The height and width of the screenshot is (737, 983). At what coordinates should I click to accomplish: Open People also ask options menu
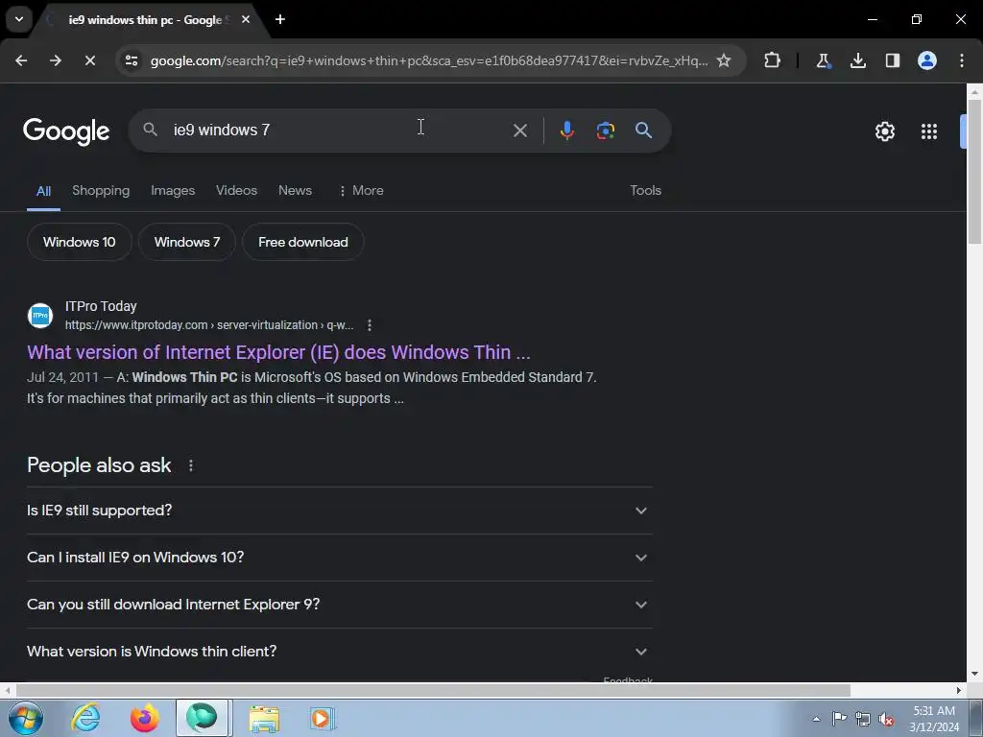191,465
